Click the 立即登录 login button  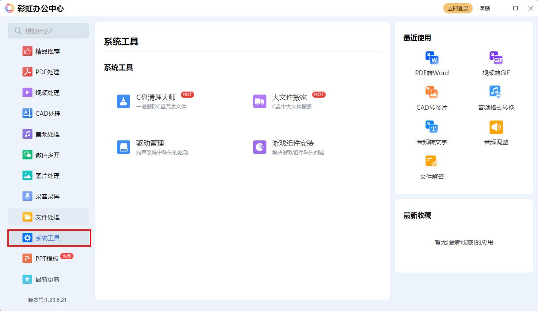pos(458,8)
